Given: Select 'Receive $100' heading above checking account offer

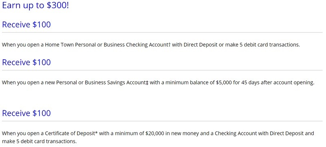Looking at the screenshot, I should pyautogui.click(x=26, y=24).
